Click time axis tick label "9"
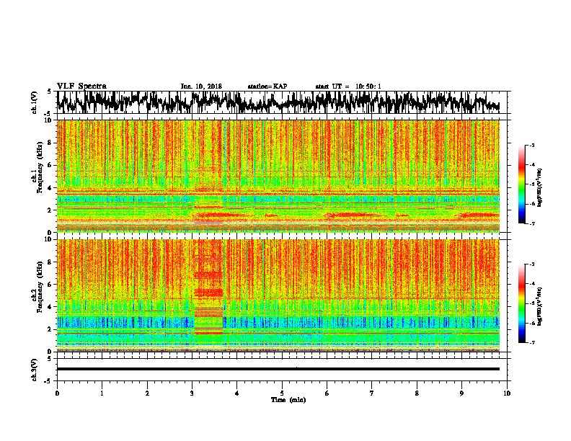The width and height of the screenshot is (571, 441). coord(461,393)
